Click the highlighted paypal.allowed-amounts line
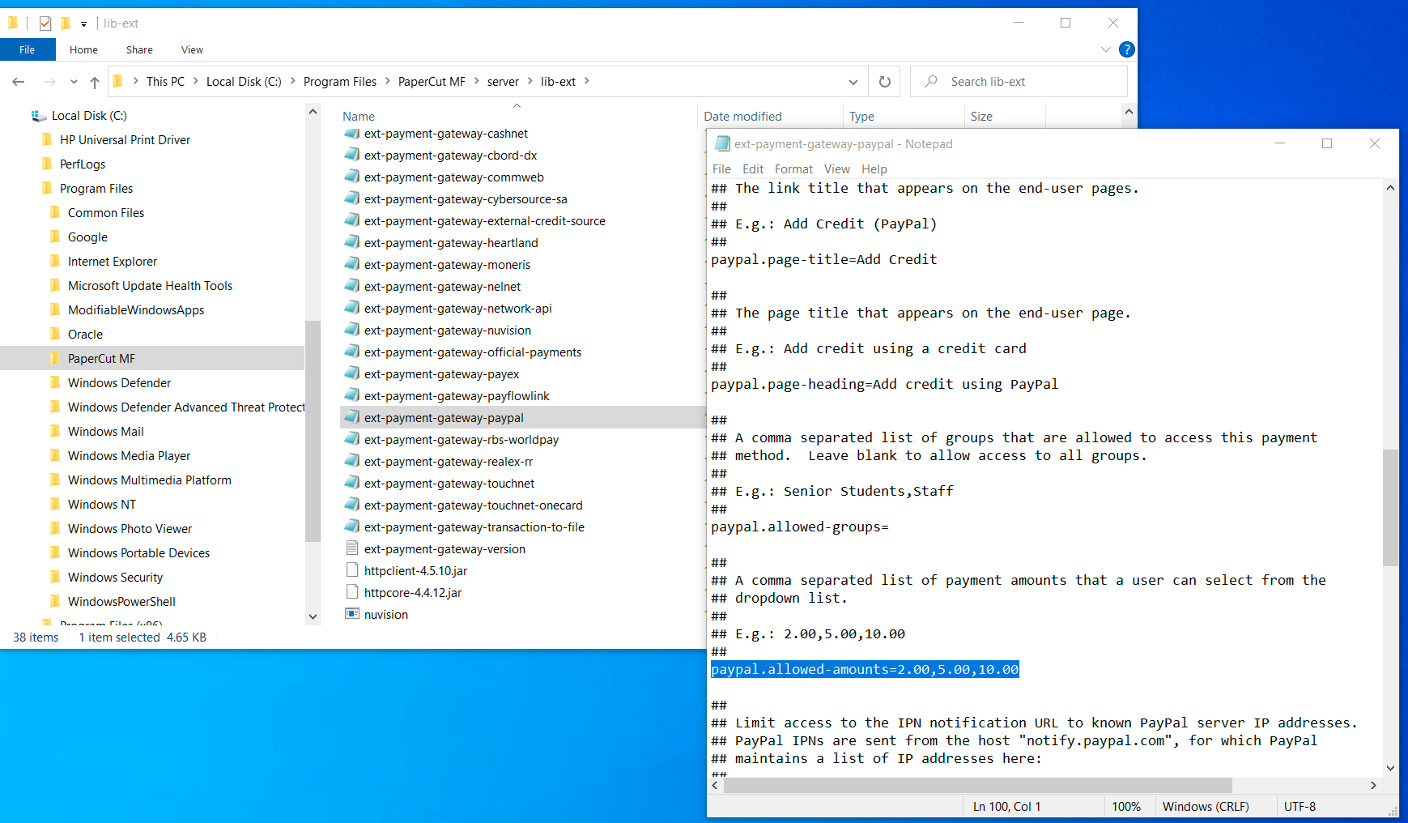 tap(865, 670)
